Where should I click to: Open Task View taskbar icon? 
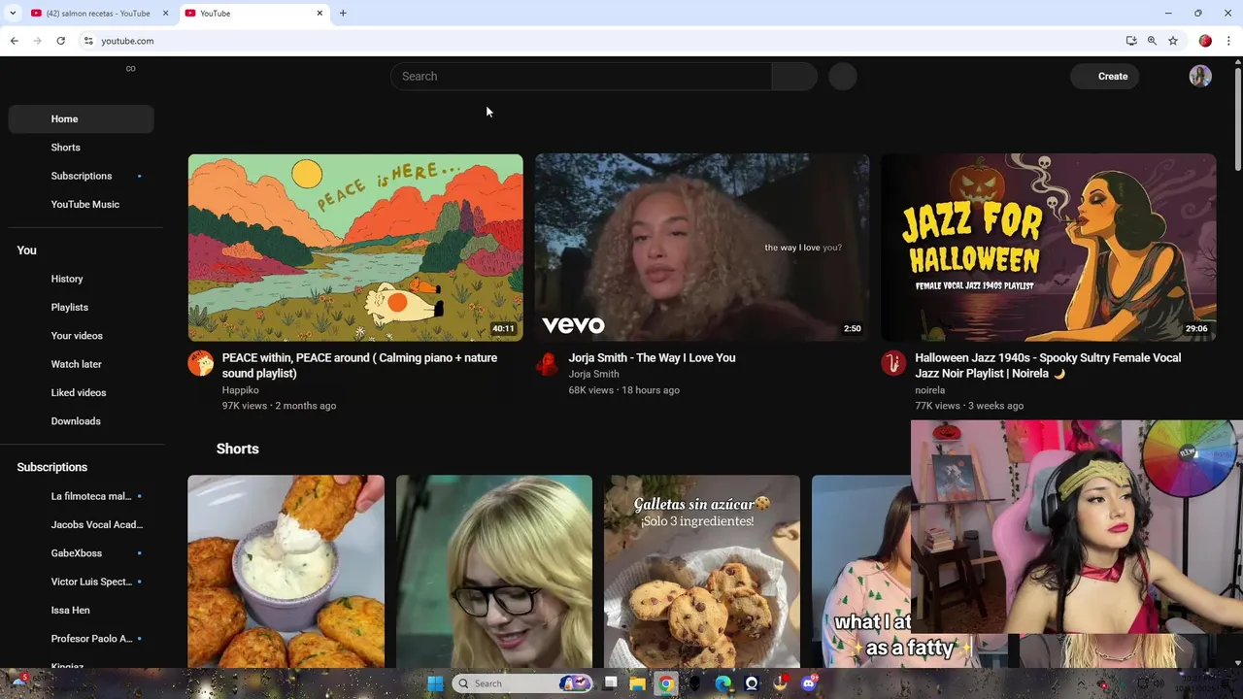(x=610, y=683)
